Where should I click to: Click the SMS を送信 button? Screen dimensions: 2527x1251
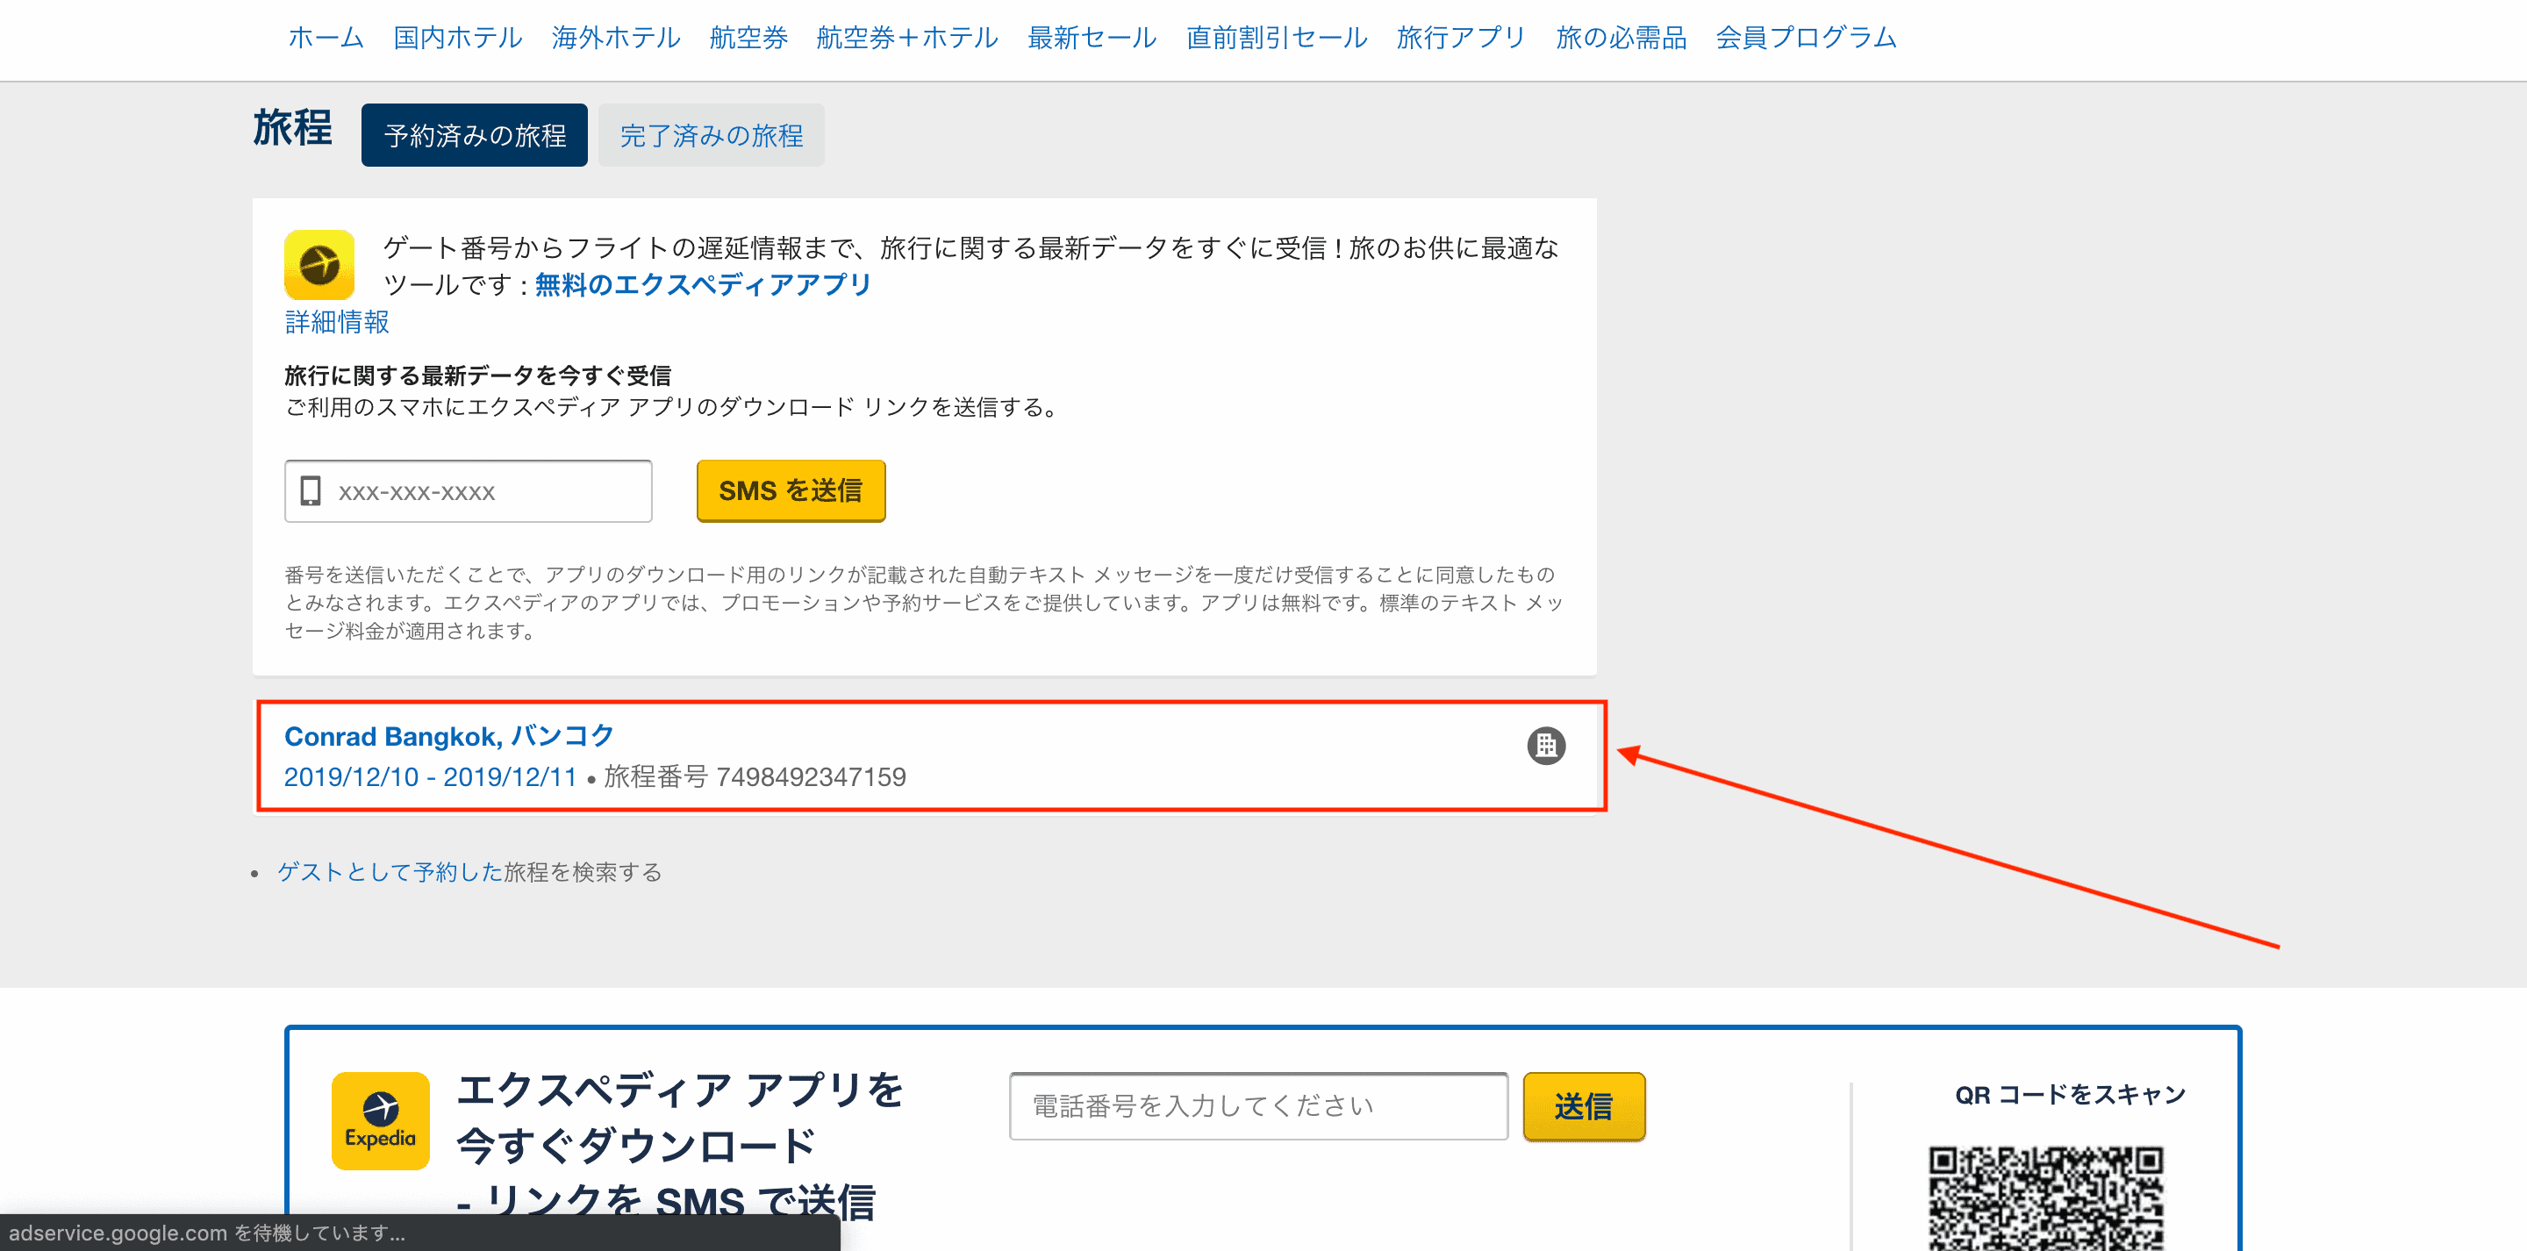tap(791, 490)
